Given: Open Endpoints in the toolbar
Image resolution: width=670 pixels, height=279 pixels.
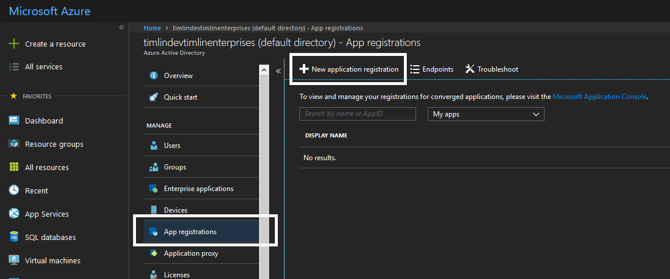Looking at the screenshot, I should [x=432, y=69].
